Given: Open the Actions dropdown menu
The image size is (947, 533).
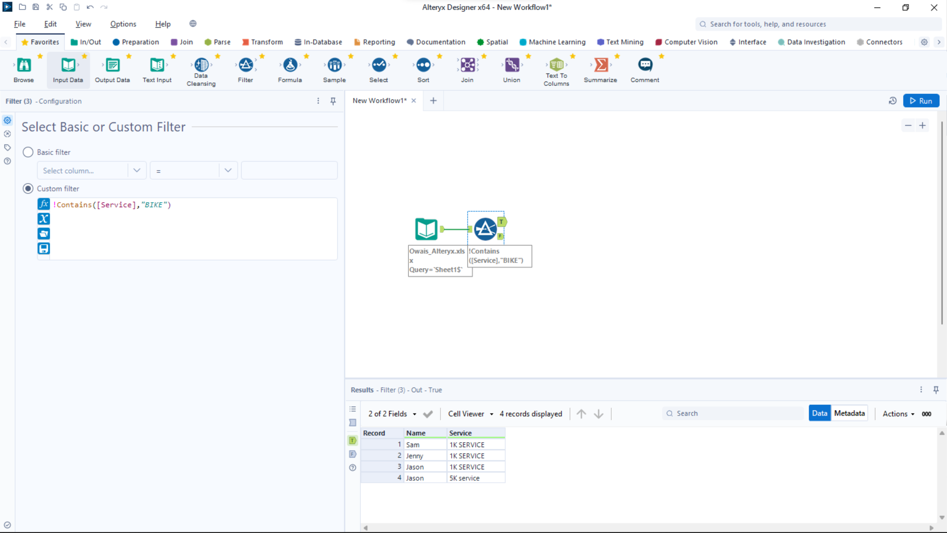Looking at the screenshot, I should [x=898, y=414].
